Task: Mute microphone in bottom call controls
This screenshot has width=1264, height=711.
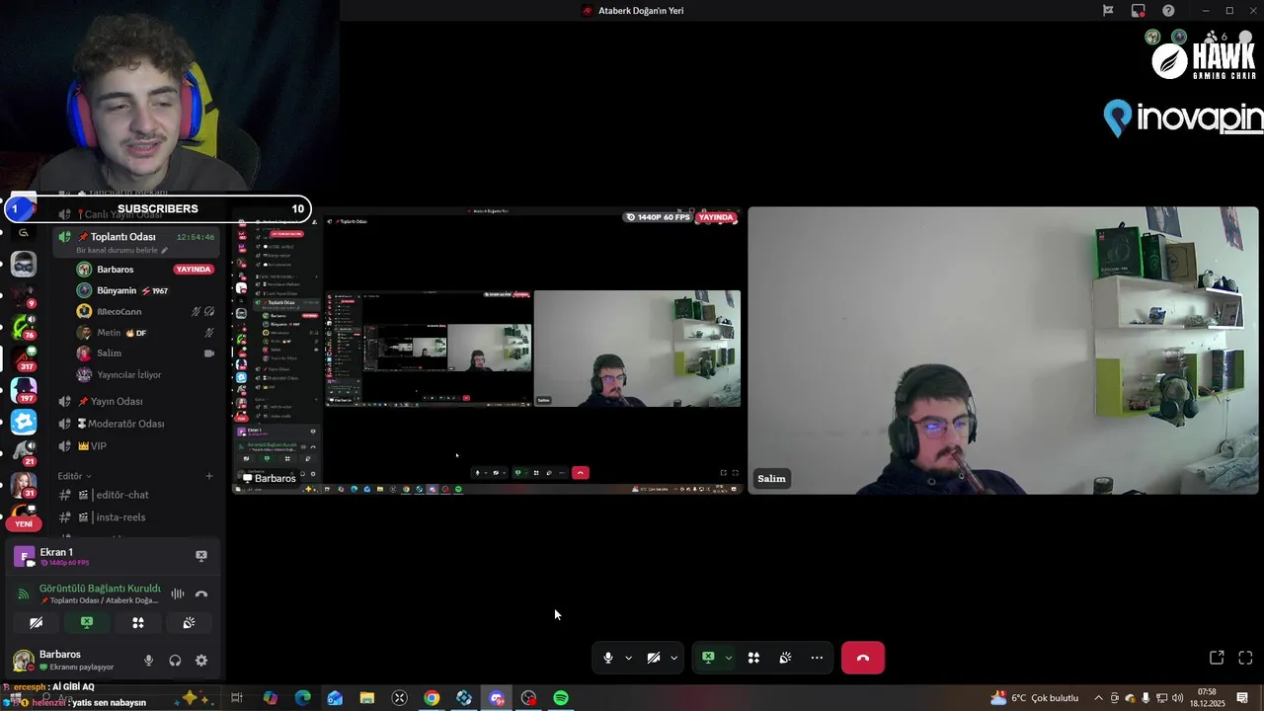Action: pyautogui.click(x=608, y=658)
